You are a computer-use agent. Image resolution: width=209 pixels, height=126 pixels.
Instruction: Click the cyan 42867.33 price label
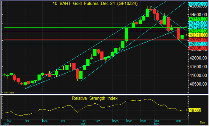pyautogui.click(x=198, y=44)
